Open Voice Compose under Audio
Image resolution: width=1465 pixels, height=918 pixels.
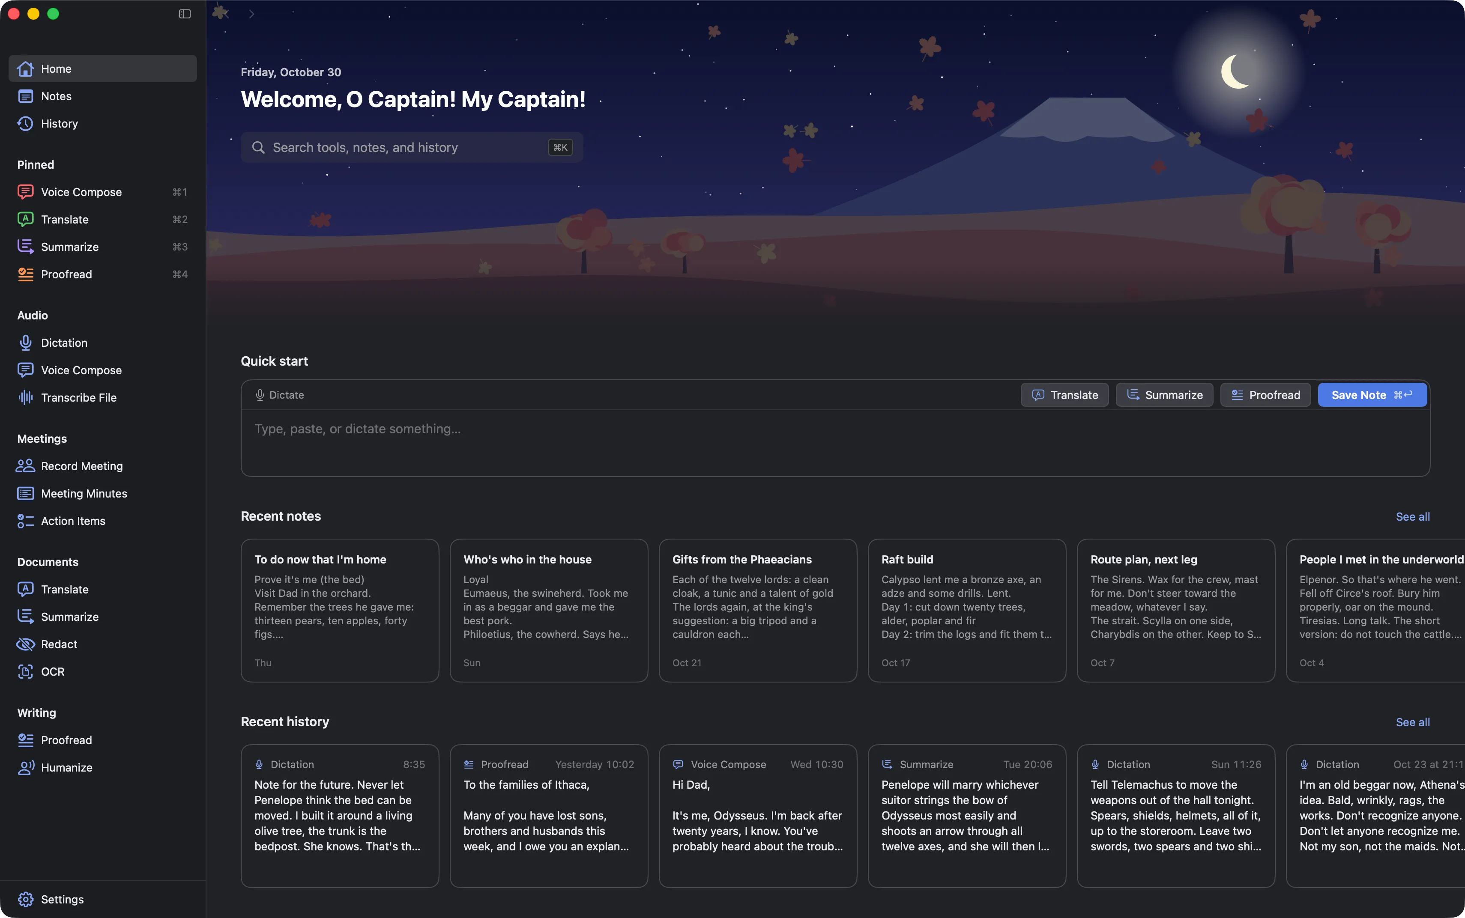(103, 370)
